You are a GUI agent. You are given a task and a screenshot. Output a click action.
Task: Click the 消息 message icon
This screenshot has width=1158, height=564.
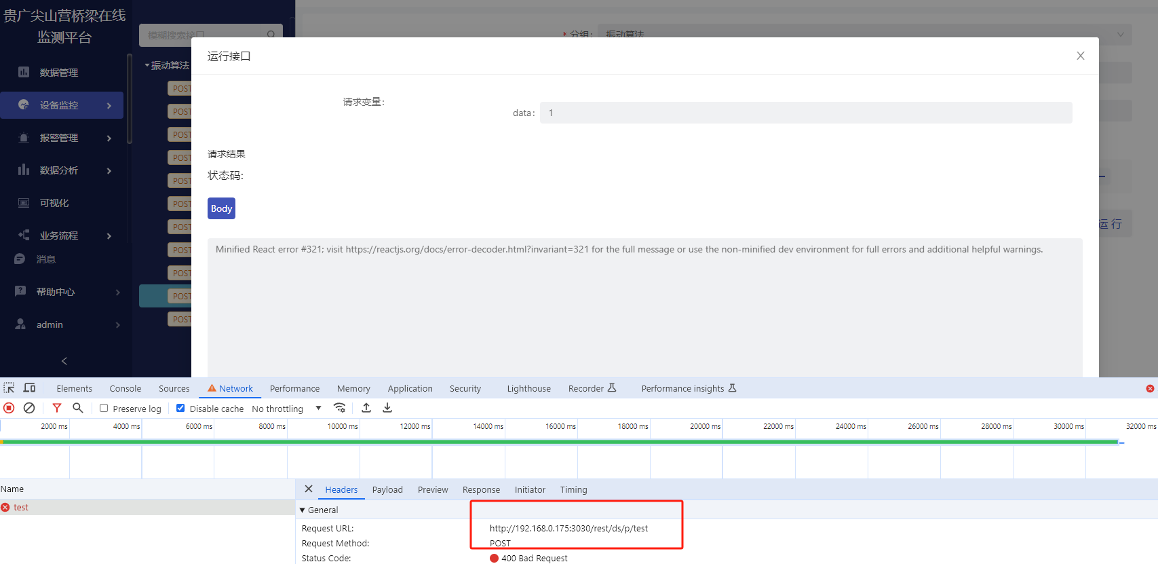pyautogui.click(x=20, y=259)
